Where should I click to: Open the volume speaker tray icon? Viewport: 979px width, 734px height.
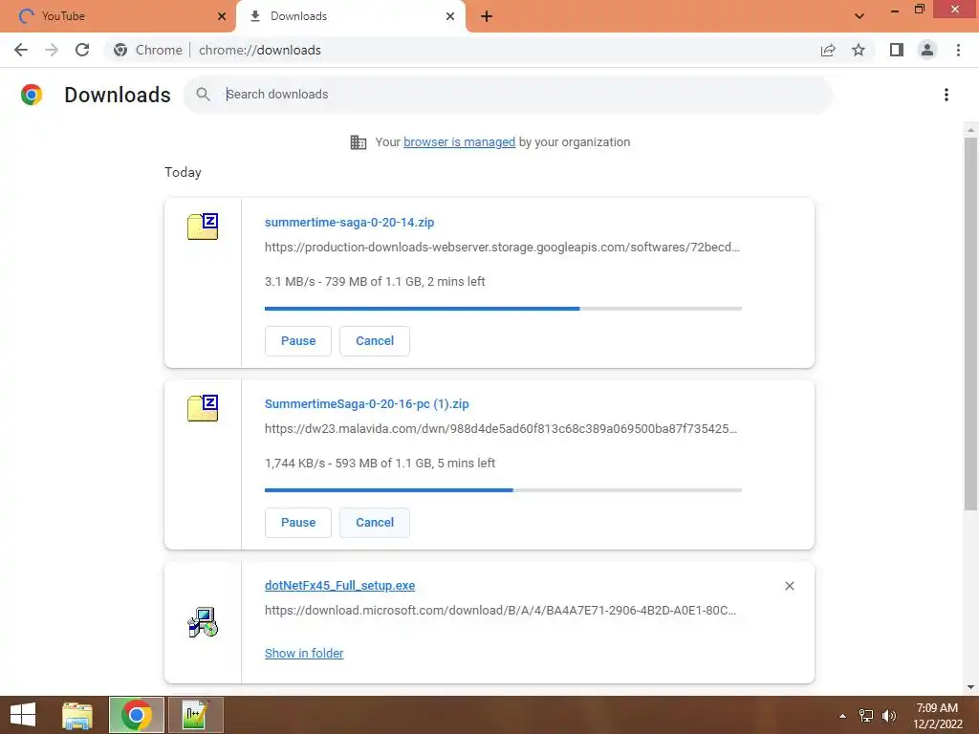pyautogui.click(x=888, y=716)
